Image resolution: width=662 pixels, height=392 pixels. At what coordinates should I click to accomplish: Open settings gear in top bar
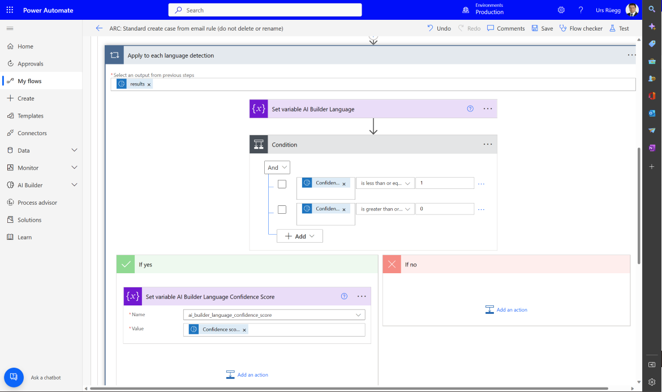[x=561, y=10]
